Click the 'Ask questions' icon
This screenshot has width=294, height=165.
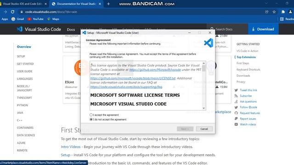click(x=236, y=102)
